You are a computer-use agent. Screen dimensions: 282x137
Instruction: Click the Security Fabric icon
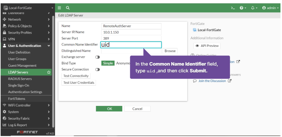[x=5, y=118]
